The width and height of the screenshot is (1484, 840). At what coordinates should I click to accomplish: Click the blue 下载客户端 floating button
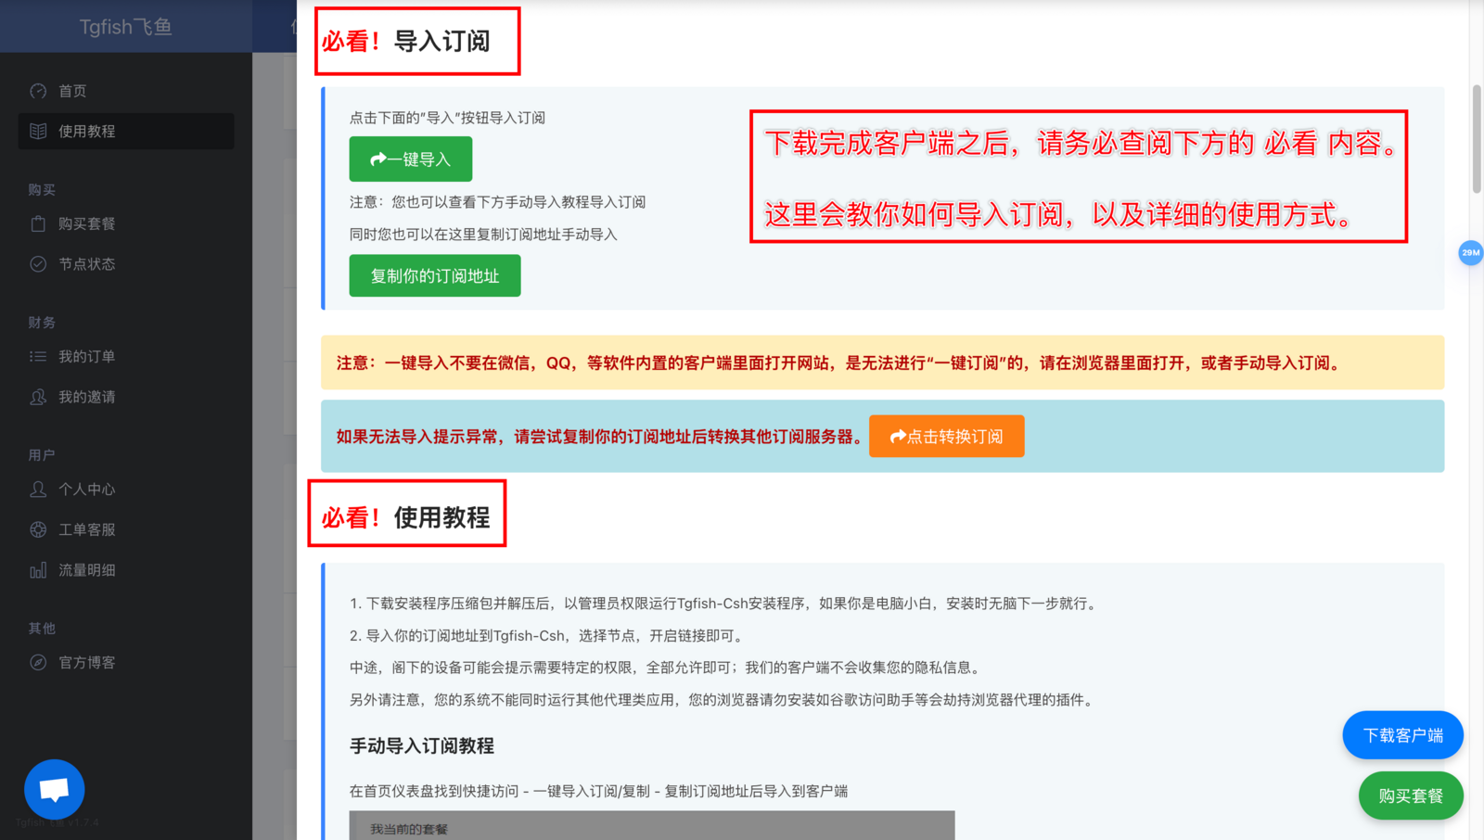click(x=1402, y=735)
